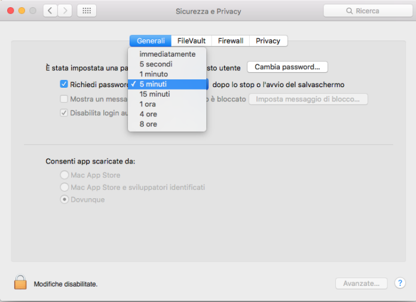Select 1 minuto from the menu
The image size is (416, 302).
point(153,74)
